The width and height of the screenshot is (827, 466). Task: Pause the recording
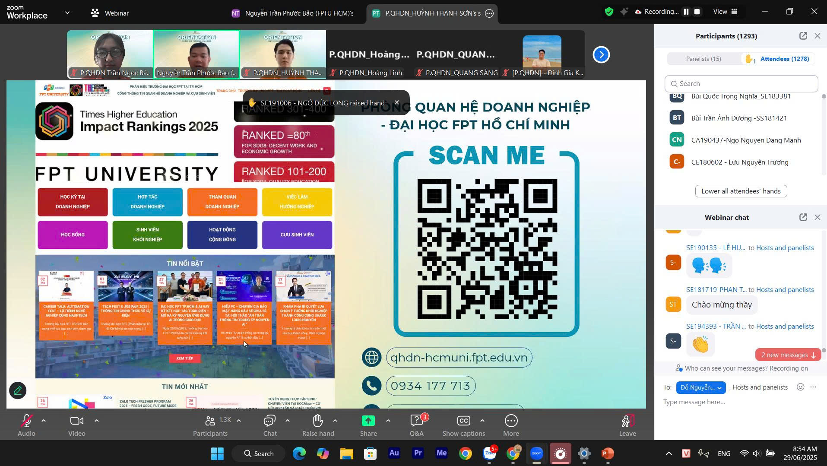[x=686, y=12]
